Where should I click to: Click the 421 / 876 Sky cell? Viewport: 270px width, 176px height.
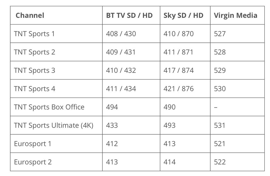(178, 89)
